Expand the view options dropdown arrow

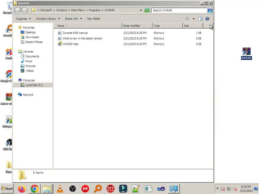tap(193, 19)
